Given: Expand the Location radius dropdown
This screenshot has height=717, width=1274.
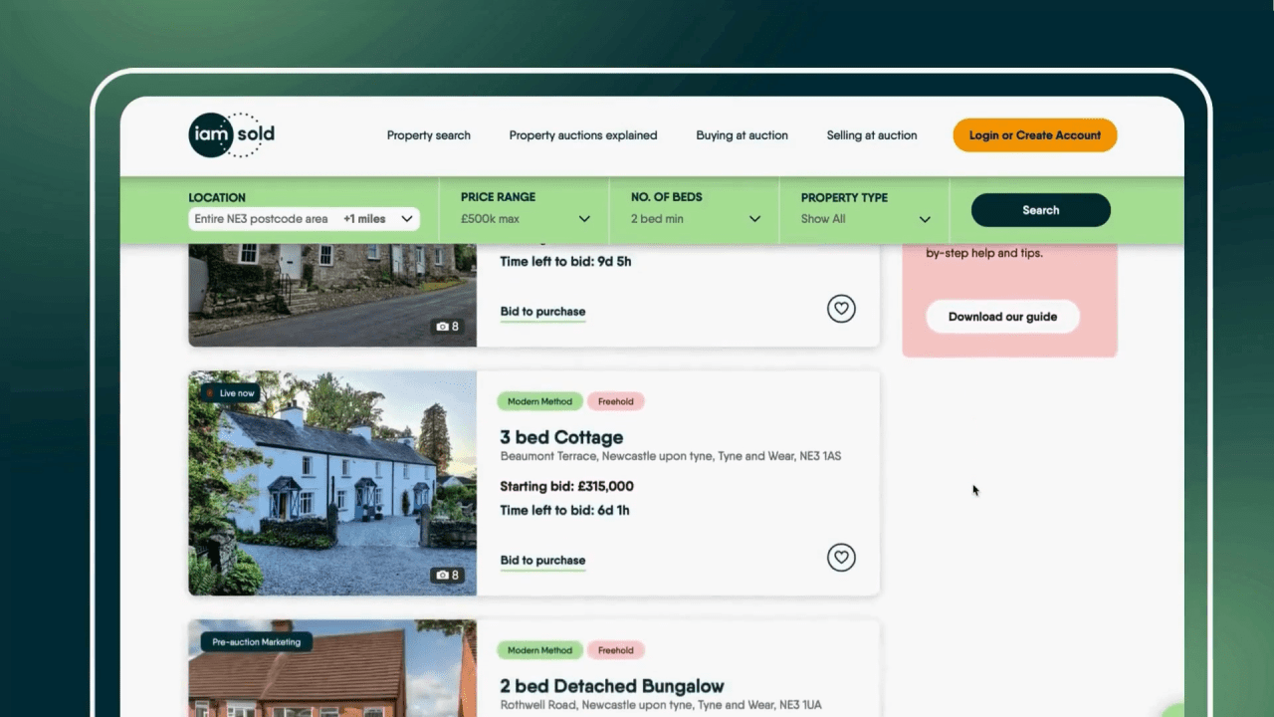Looking at the screenshot, I should [378, 219].
